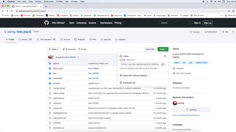This screenshot has height=132, width=236.
Task: Reload the page with the refresh icon
Action: point(11,11)
